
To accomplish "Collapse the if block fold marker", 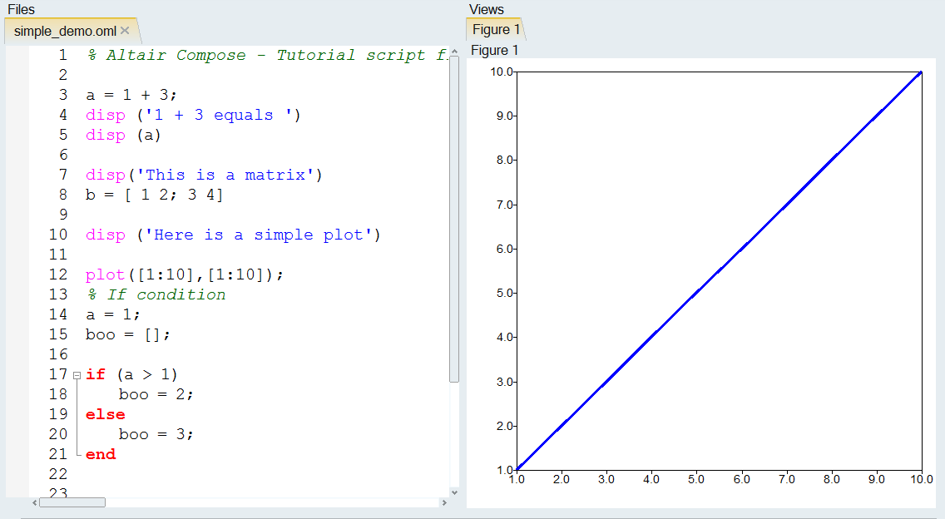I will [x=77, y=375].
